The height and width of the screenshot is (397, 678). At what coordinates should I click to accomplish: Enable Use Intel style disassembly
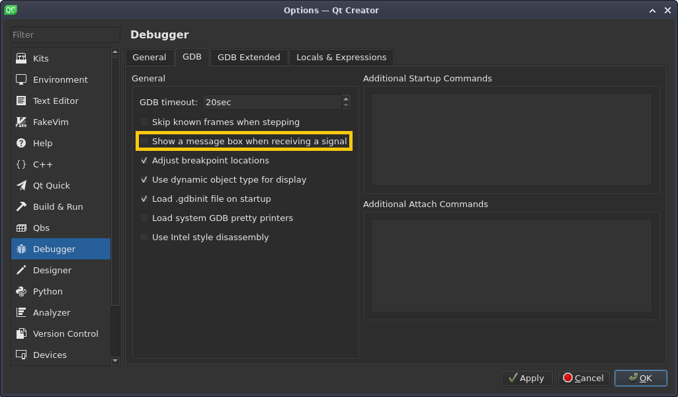[144, 237]
